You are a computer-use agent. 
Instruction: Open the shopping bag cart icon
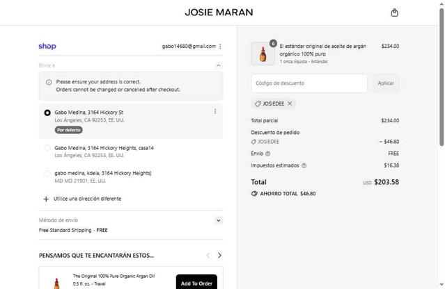pos(394,13)
